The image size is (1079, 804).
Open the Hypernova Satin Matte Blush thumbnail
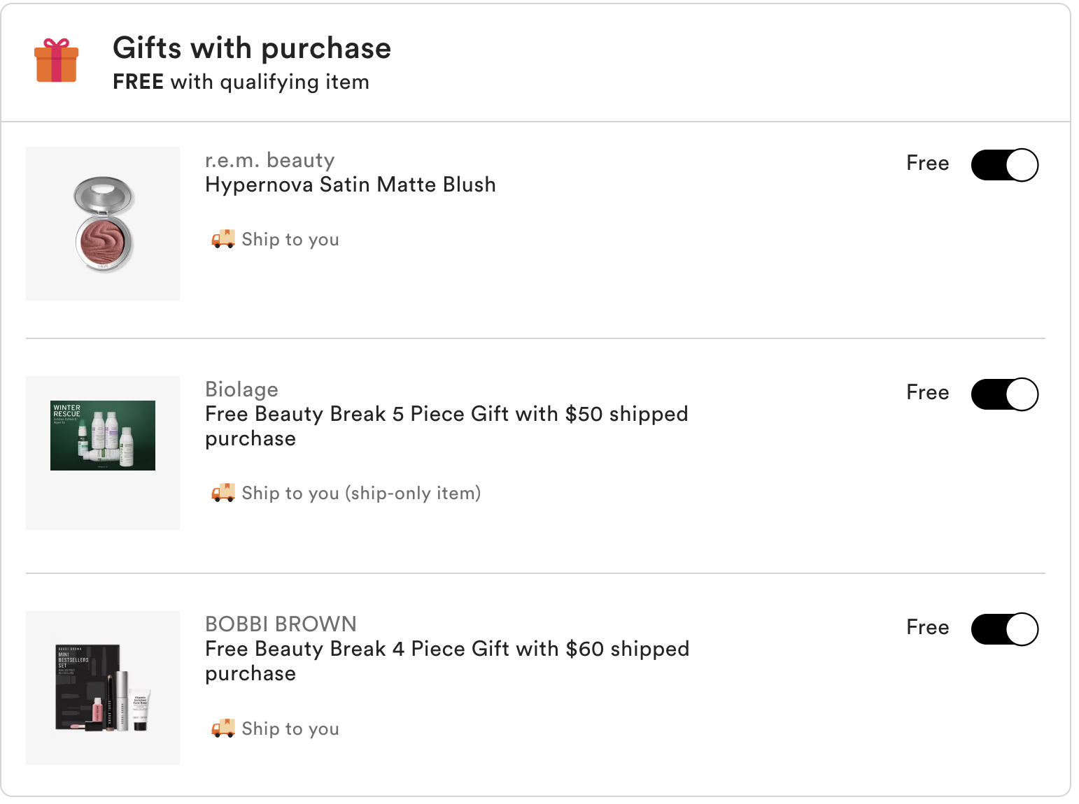(x=103, y=224)
